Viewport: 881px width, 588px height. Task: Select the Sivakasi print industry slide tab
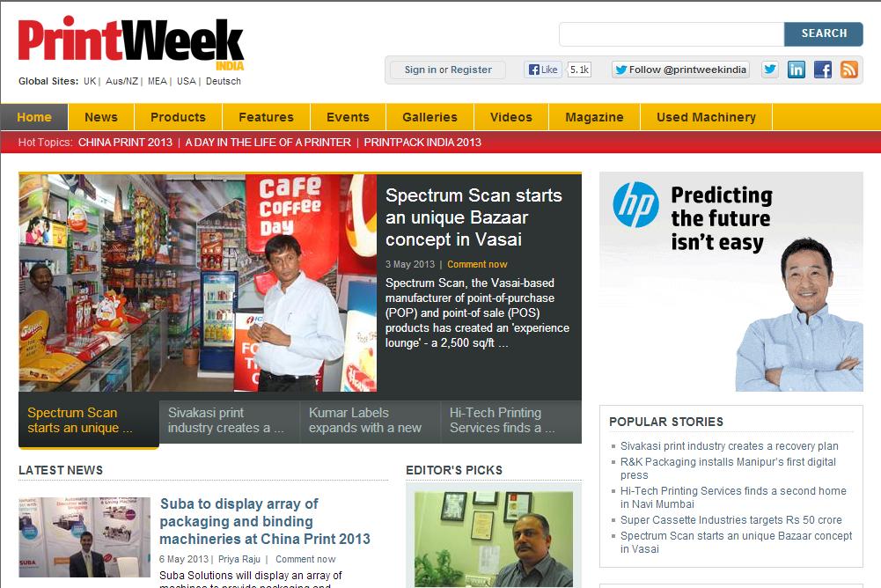click(x=229, y=421)
